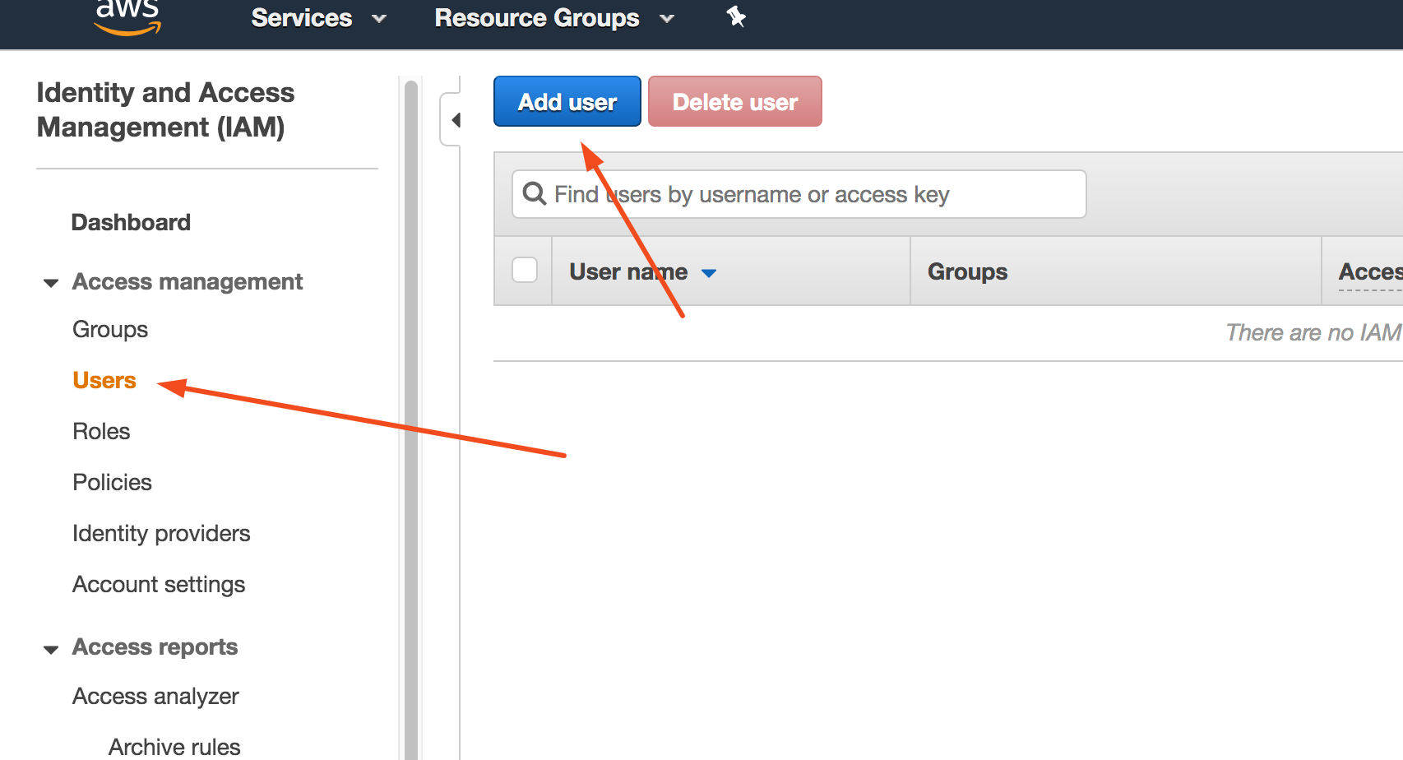Open Archive rules in the sidebar
The image size is (1403, 760).
point(174,747)
